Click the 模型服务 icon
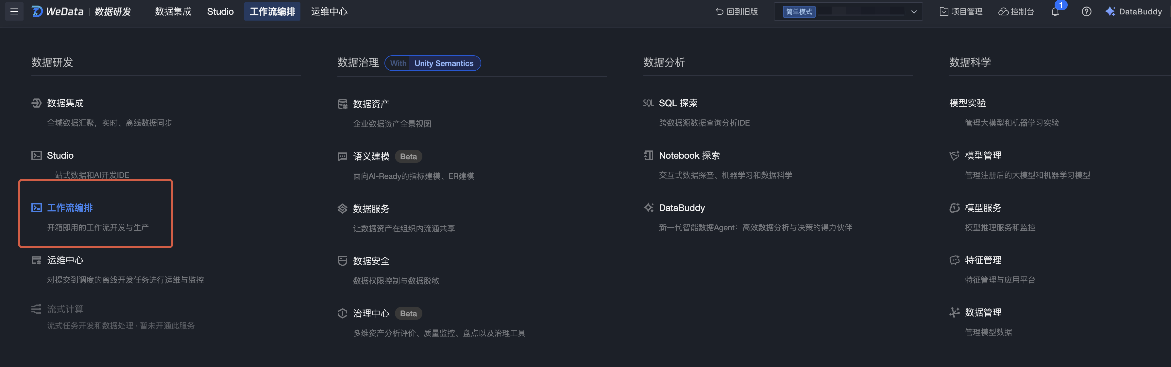The image size is (1171, 367). tap(954, 208)
